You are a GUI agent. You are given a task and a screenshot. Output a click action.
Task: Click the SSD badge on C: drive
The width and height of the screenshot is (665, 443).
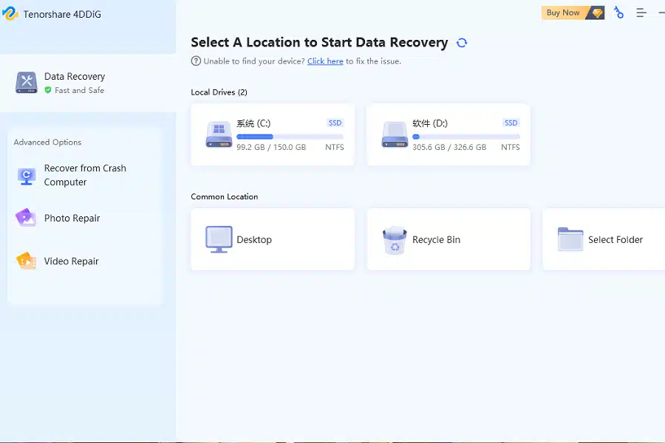coord(335,123)
